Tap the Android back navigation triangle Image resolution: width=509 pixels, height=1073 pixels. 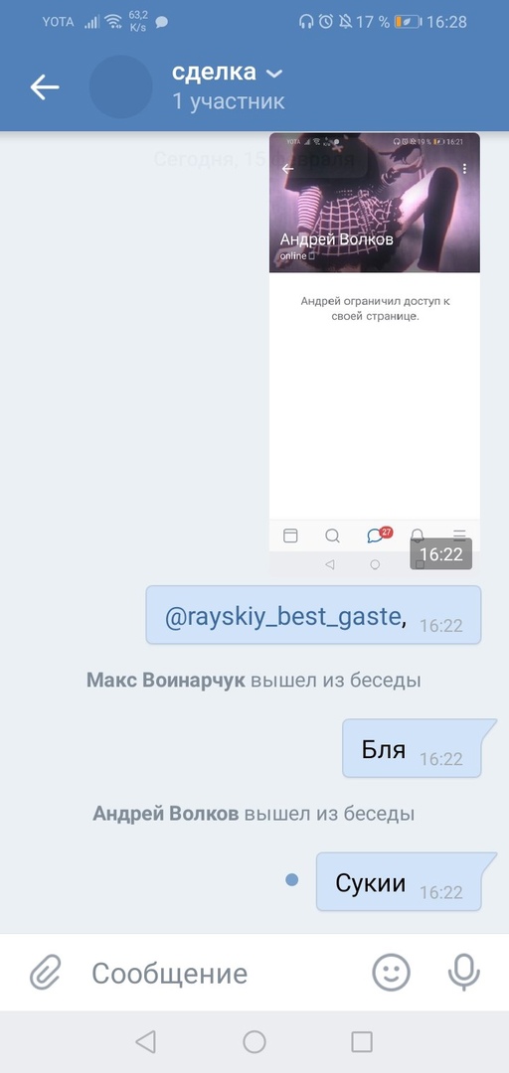[145, 1041]
